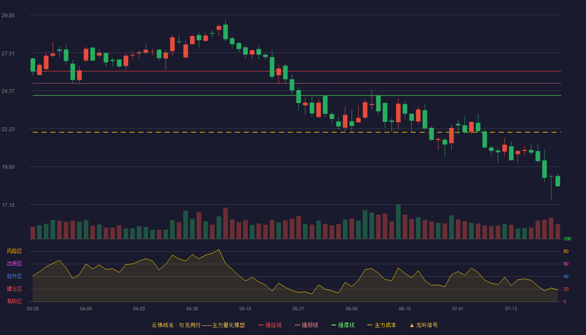Click the 05-15 date label
The height and width of the screenshot is (335, 586).
[x=245, y=309]
